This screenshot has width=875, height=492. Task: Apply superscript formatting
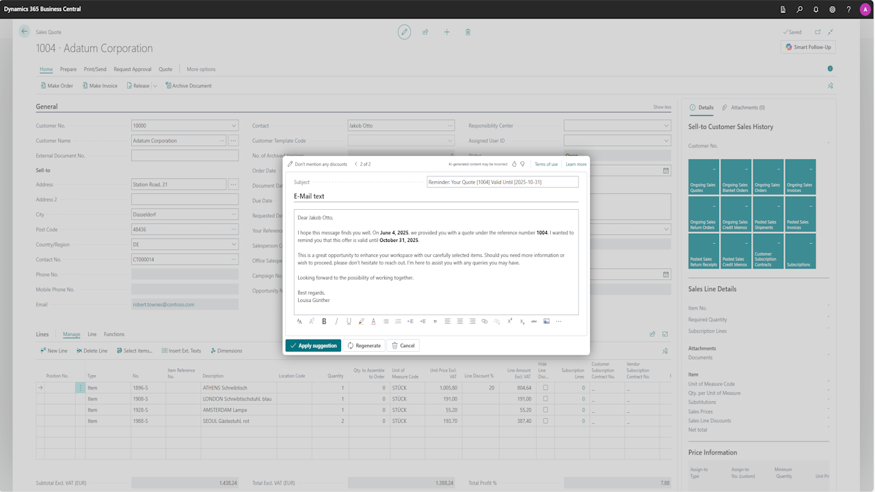509,321
